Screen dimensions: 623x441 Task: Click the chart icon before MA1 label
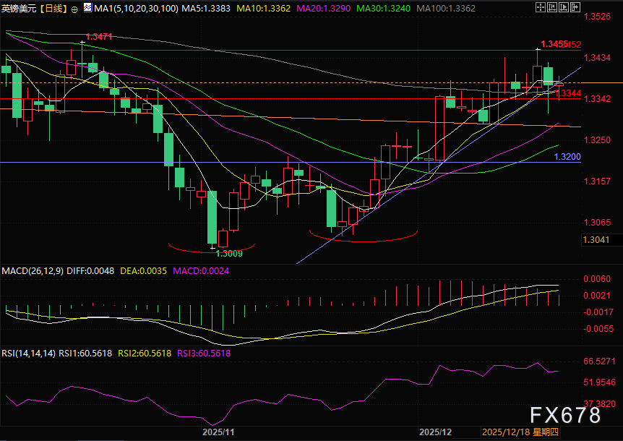[88, 9]
